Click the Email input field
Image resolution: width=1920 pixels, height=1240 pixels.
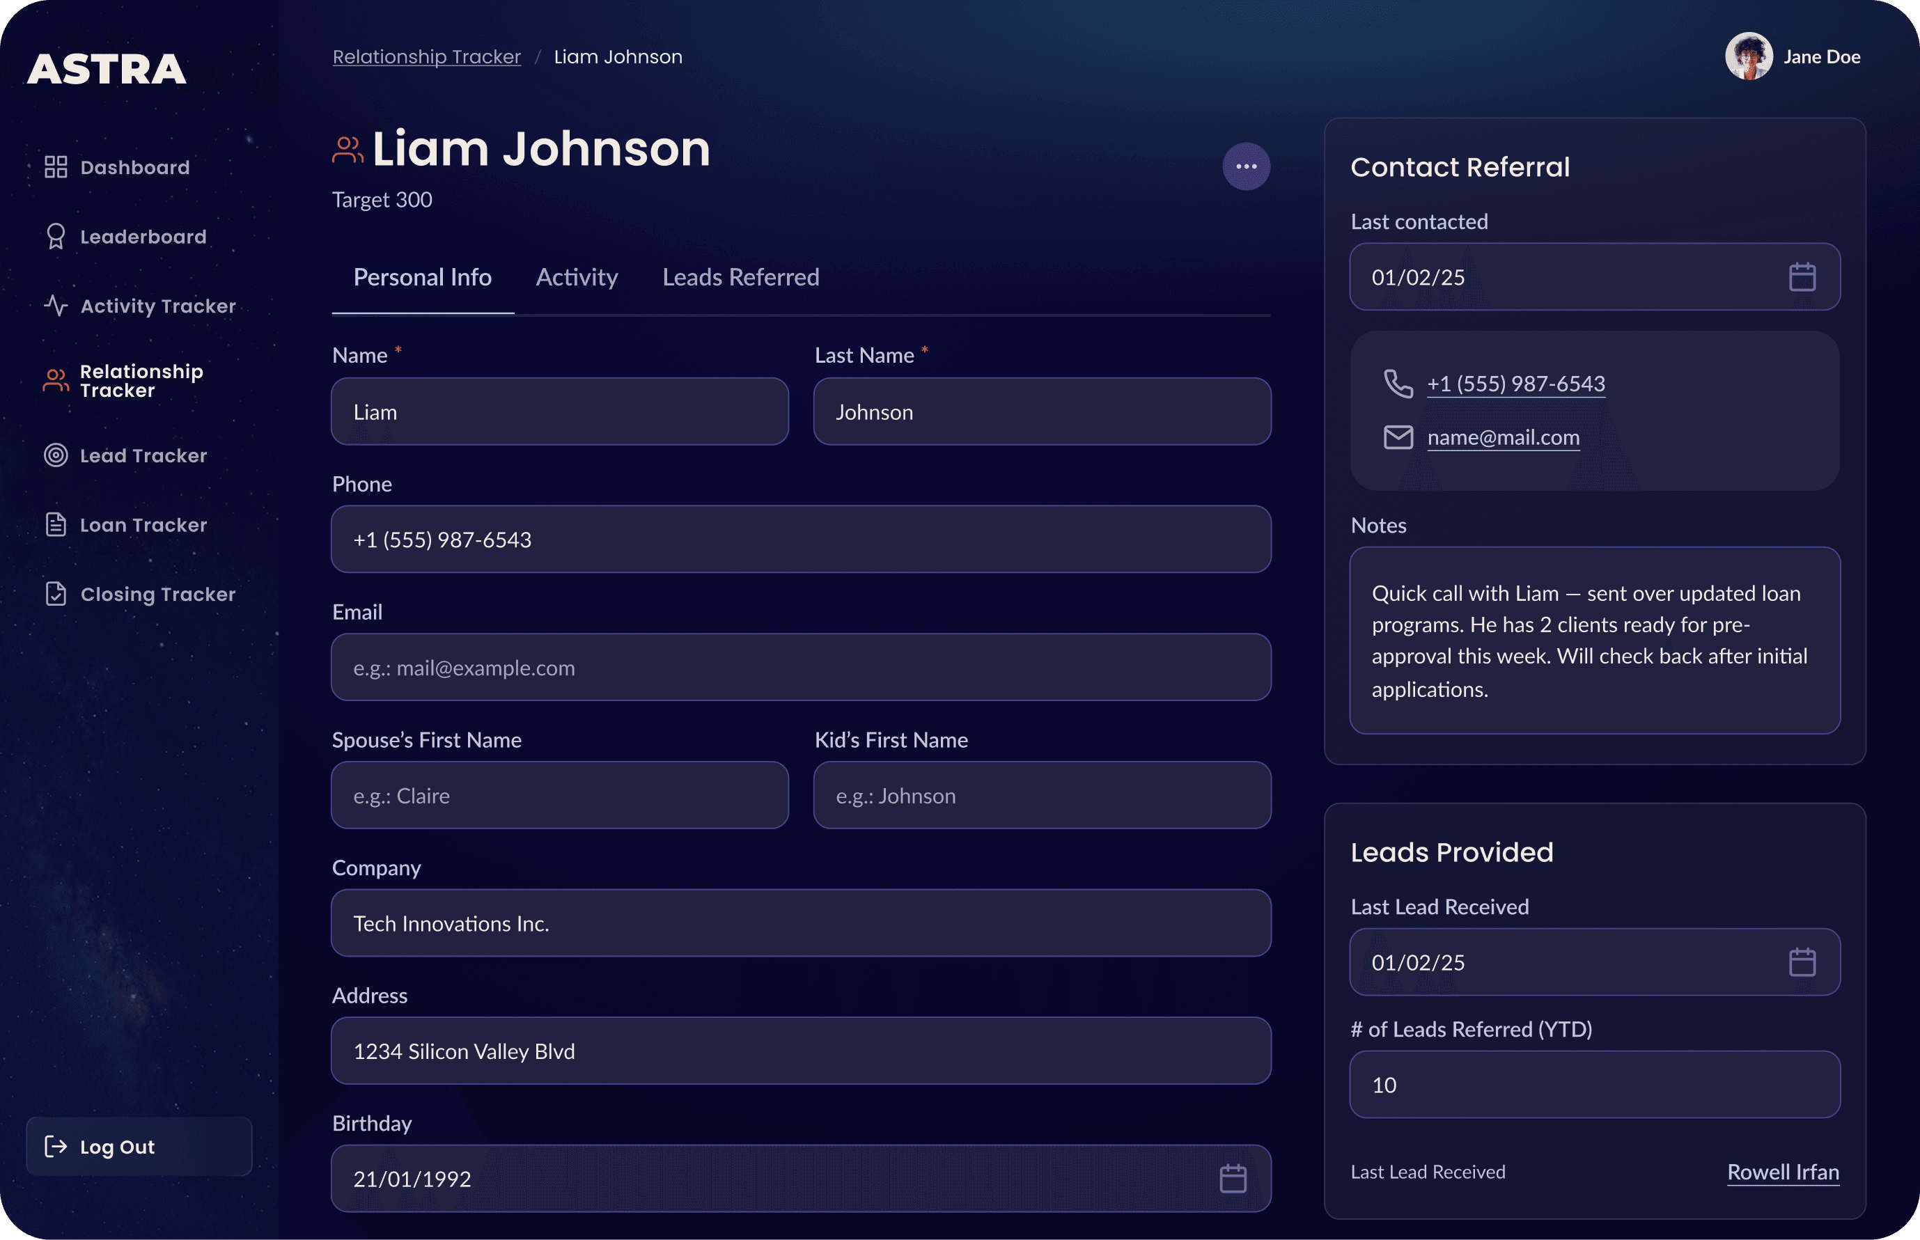tap(802, 668)
